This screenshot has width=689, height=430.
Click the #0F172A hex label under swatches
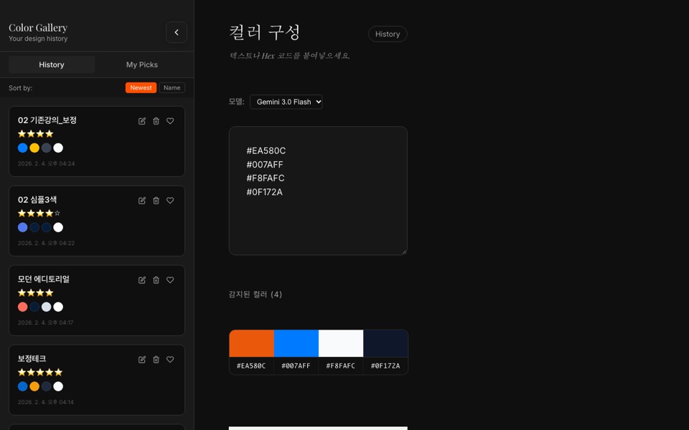pyautogui.click(x=385, y=366)
